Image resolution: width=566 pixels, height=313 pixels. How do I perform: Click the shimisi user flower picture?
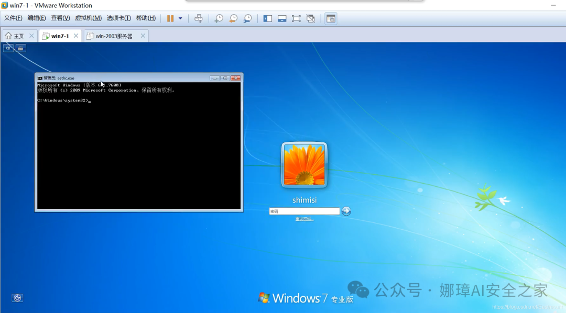[304, 165]
